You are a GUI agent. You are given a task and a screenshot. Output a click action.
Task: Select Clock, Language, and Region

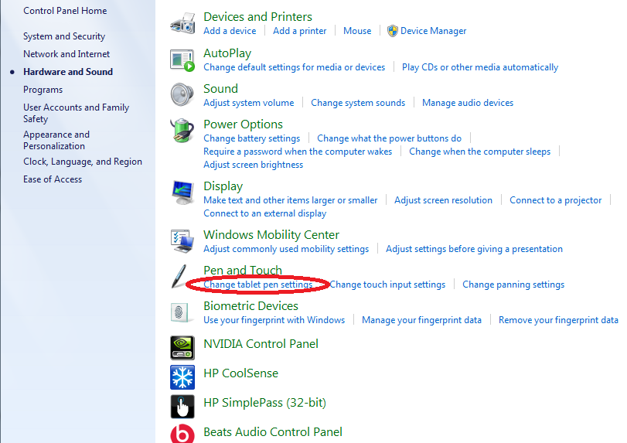coord(83,162)
